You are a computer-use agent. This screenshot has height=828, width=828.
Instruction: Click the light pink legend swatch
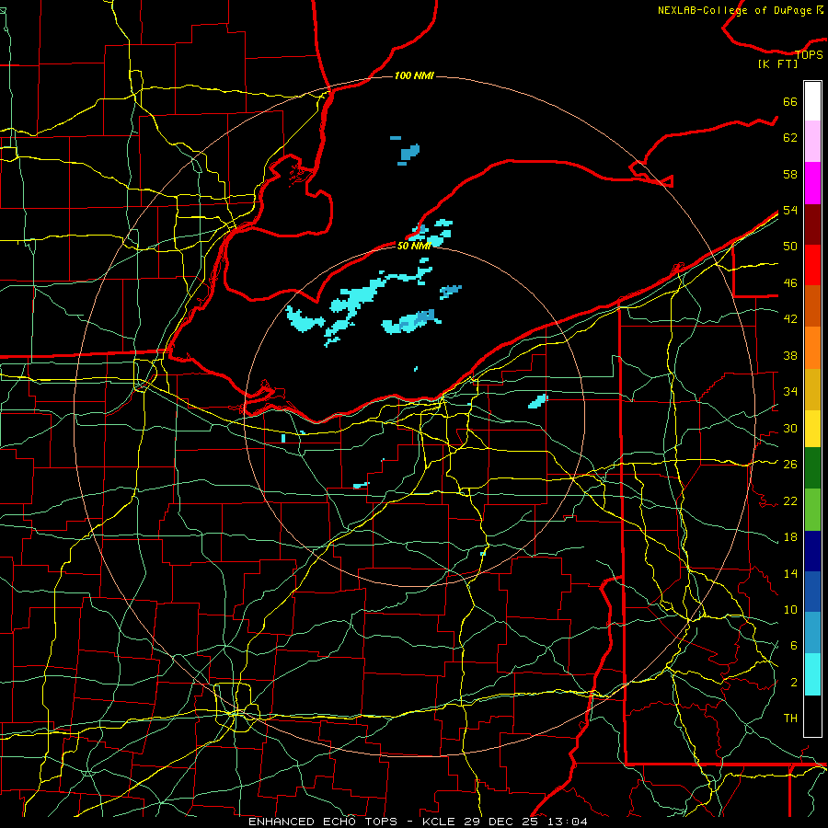[812, 142]
